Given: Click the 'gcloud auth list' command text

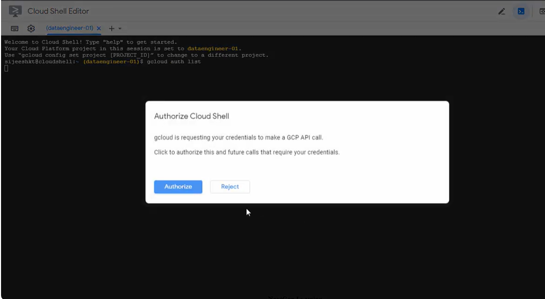Looking at the screenshot, I should [x=174, y=62].
